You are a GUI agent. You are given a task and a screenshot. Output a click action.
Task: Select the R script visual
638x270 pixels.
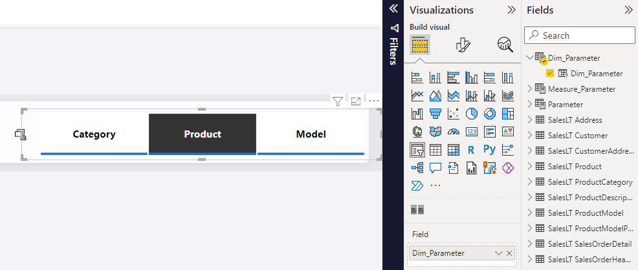pyautogui.click(x=472, y=150)
